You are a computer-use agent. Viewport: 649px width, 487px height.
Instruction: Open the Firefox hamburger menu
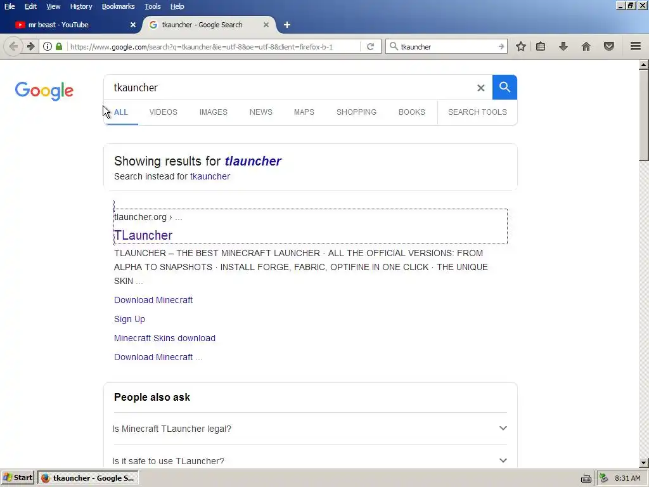pos(636,46)
